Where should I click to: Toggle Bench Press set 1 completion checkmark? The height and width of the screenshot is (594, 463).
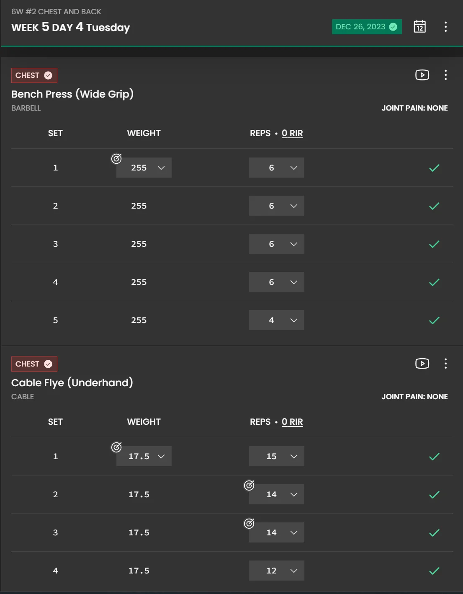(x=434, y=168)
